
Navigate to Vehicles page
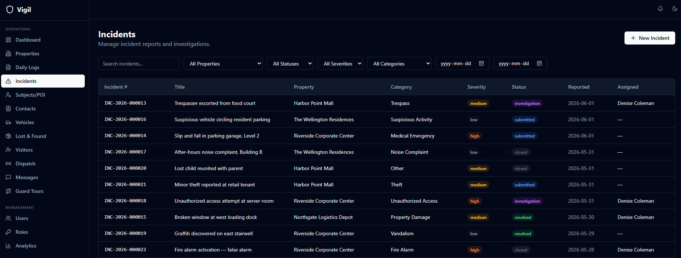[43, 122]
